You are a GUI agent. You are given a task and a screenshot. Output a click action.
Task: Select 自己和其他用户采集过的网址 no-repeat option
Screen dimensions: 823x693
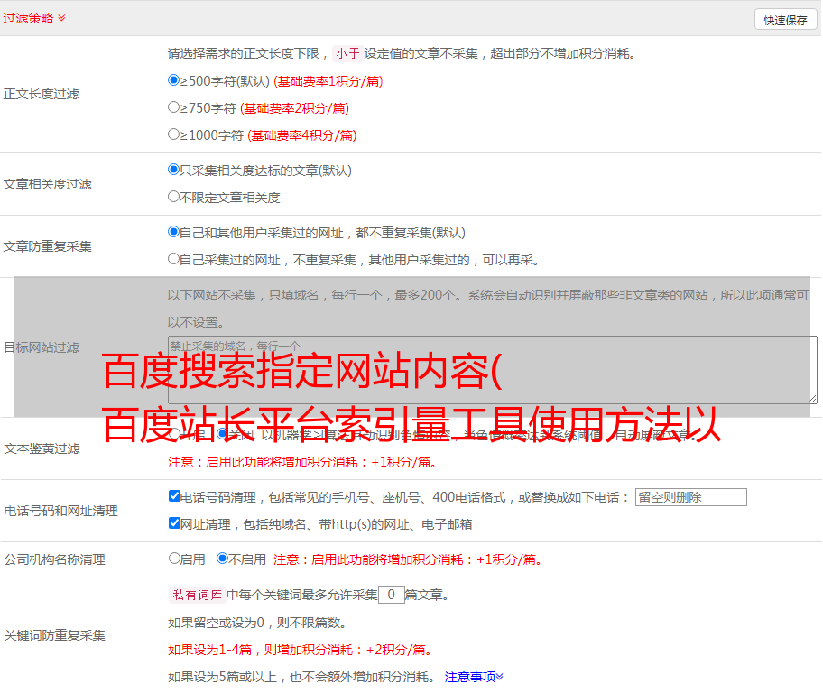pos(174,232)
